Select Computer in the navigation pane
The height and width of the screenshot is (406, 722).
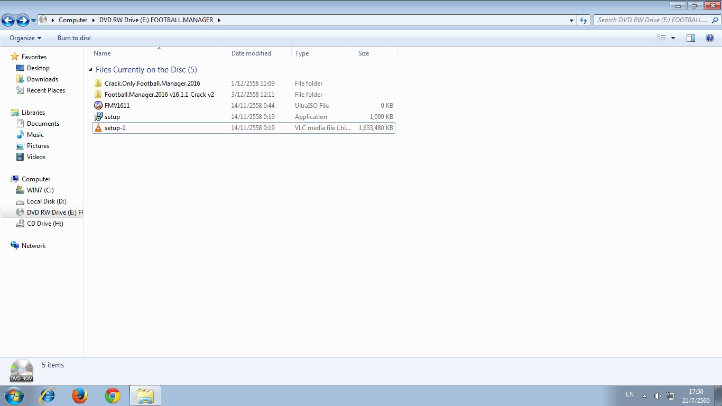(36, 179)
